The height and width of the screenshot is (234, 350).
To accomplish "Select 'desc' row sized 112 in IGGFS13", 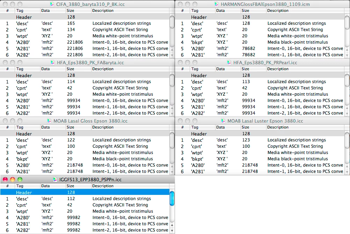I will click(x=85, y=198).
